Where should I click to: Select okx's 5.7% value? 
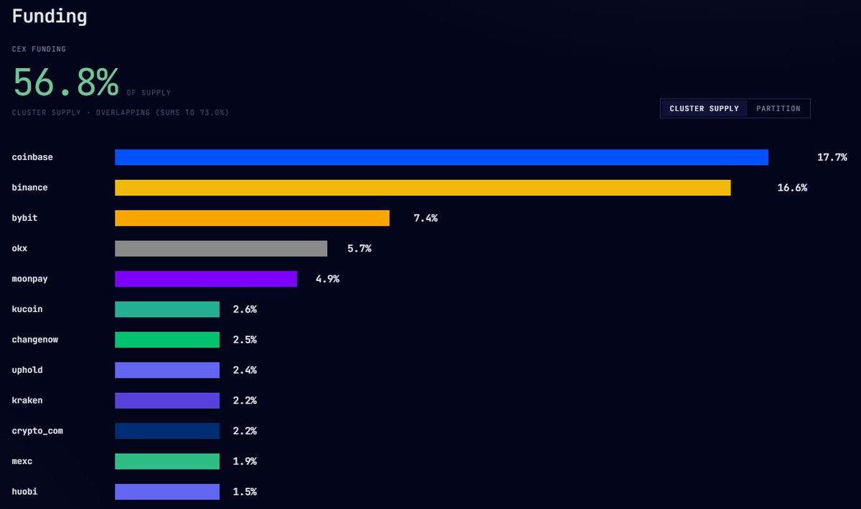click(359, 249)
